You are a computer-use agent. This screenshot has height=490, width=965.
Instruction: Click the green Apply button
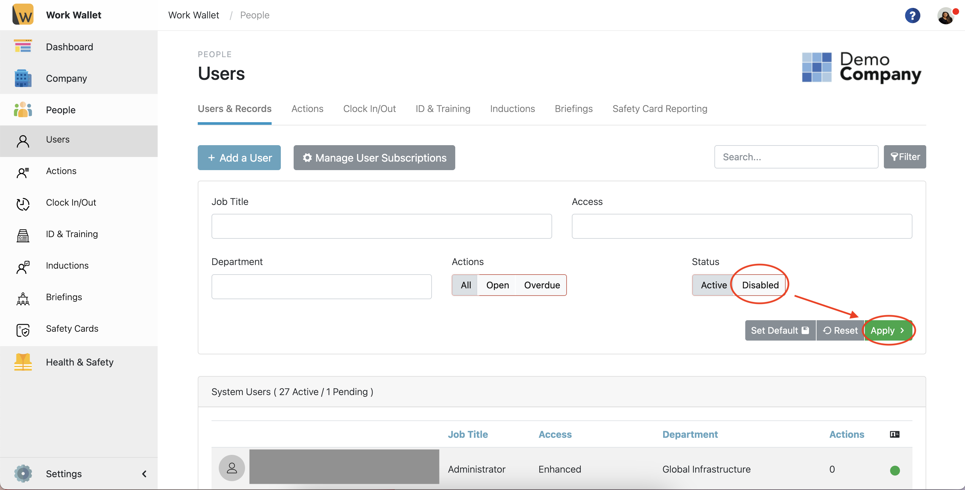tap(888, 330)
